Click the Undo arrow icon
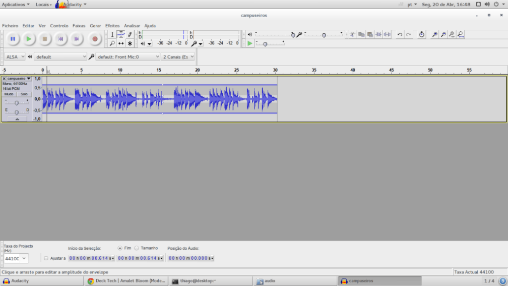Viewport: 508px width, 286px height. click(400, 35)
